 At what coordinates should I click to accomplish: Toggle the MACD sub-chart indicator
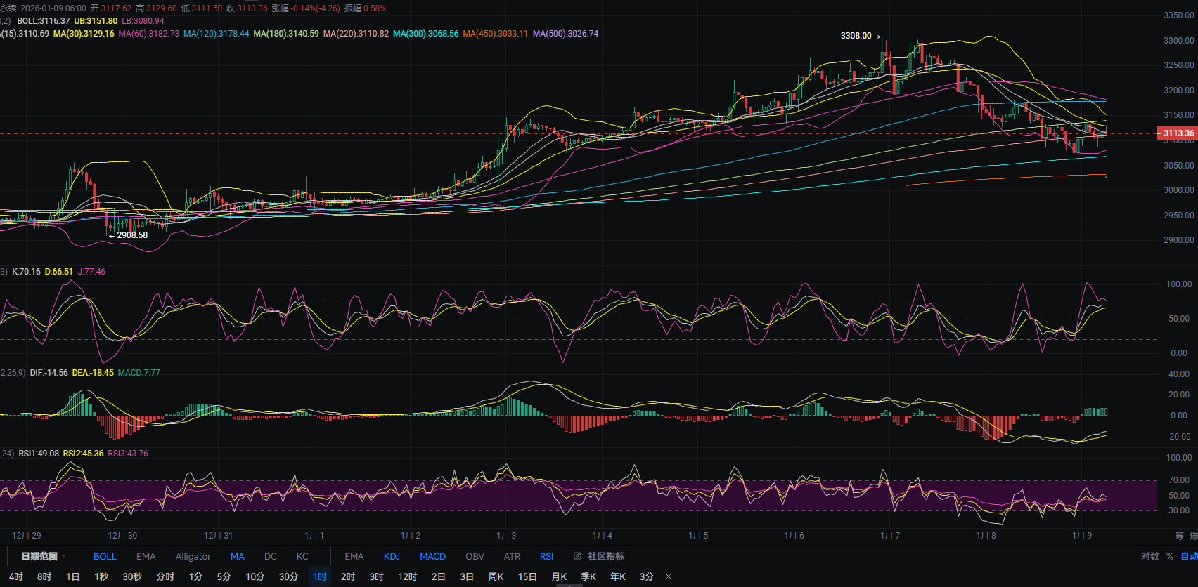432,556
